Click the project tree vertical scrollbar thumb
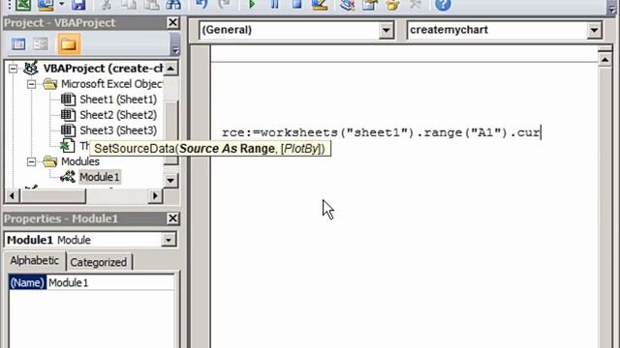 [x=170, y=132]
